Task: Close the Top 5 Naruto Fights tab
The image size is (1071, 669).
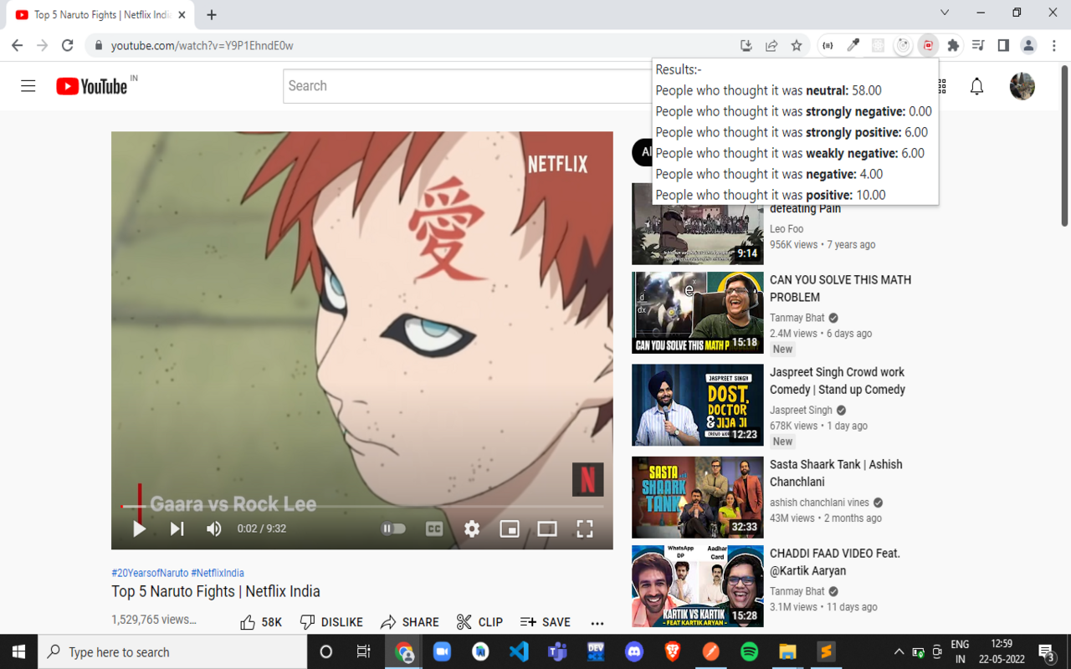Action: [x=182, y=14]
